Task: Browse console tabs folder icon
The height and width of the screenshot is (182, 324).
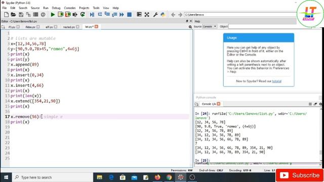Action: click(196, 104)
